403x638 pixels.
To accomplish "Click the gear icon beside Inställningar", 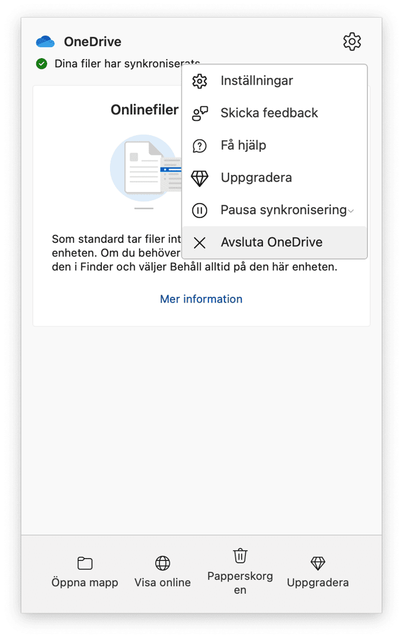I will (199, 81).
